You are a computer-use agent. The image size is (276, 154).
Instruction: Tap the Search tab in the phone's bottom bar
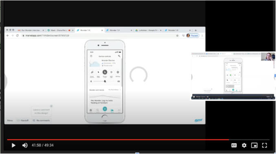click(x=98, y=111)
